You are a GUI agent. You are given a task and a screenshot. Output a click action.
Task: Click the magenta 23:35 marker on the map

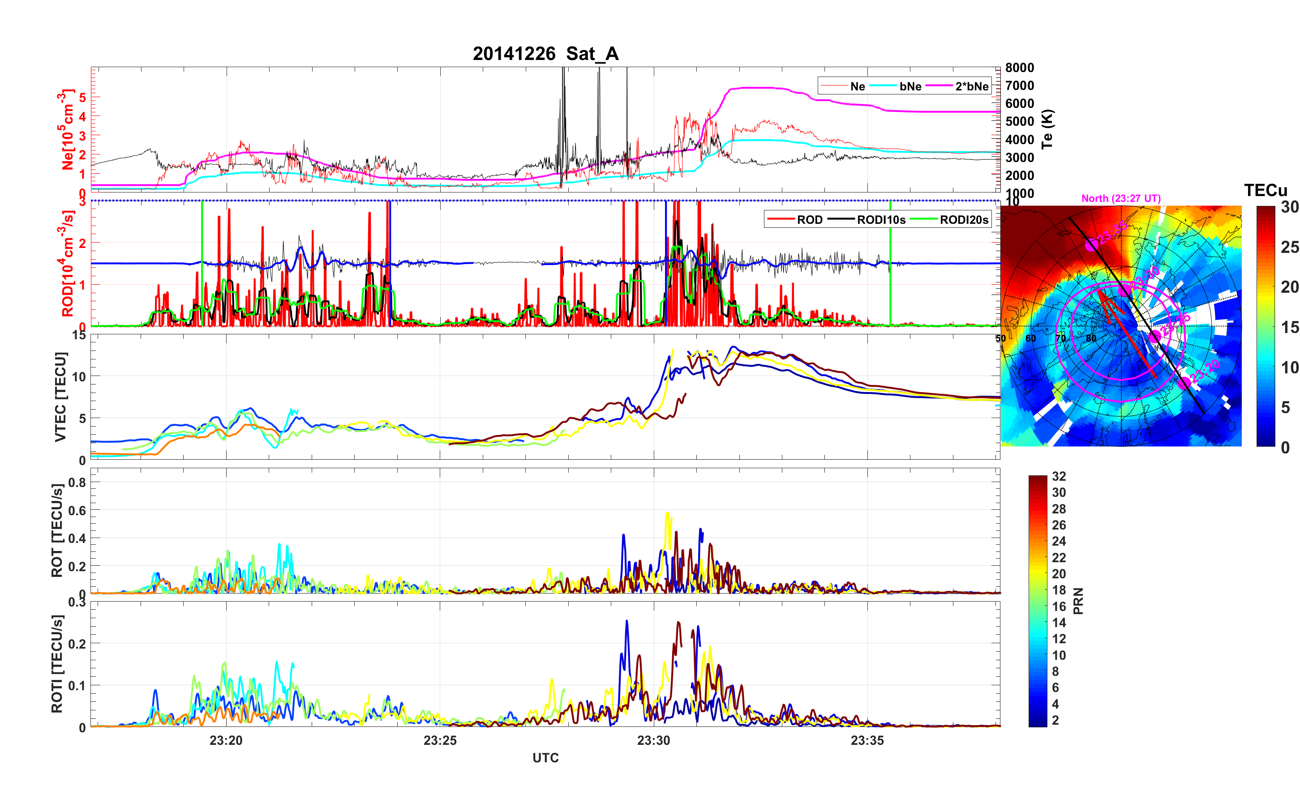tap(1092, 245)
